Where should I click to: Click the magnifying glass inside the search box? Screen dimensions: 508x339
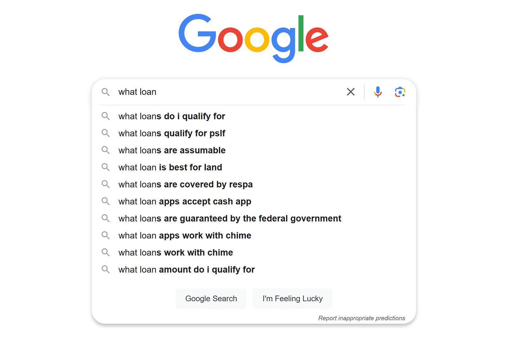coord(106,92)
